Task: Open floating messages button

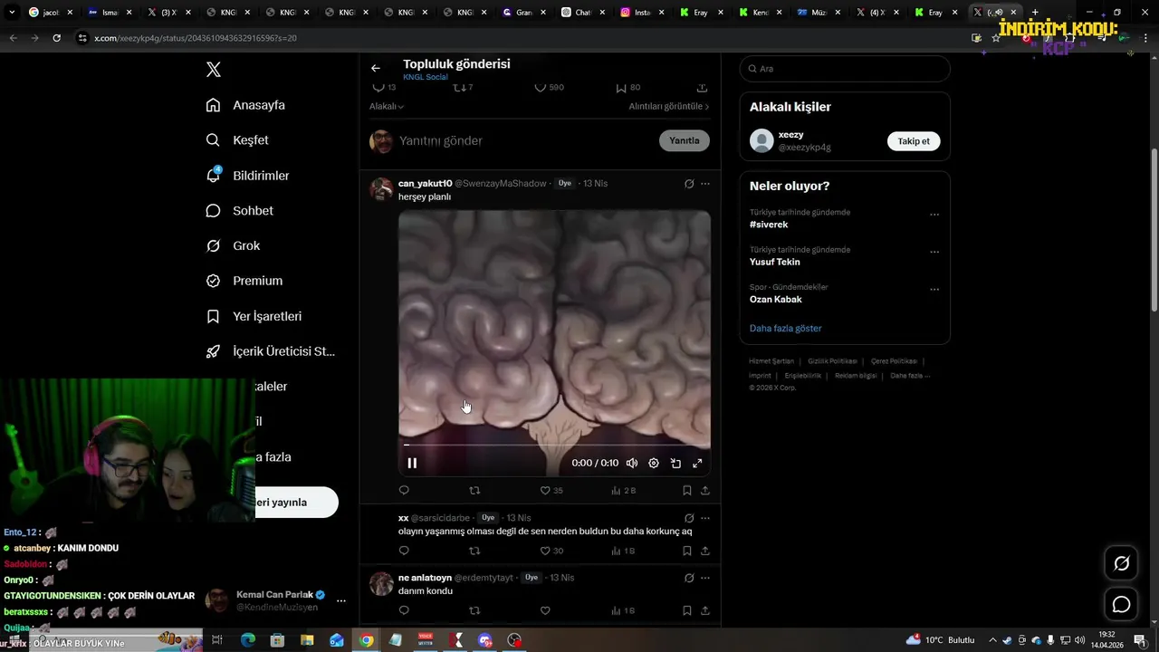Action: (x=1121, y=604)
